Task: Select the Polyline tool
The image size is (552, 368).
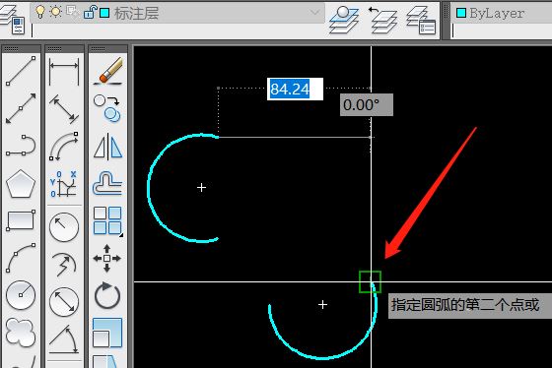Action: point(21,146)
